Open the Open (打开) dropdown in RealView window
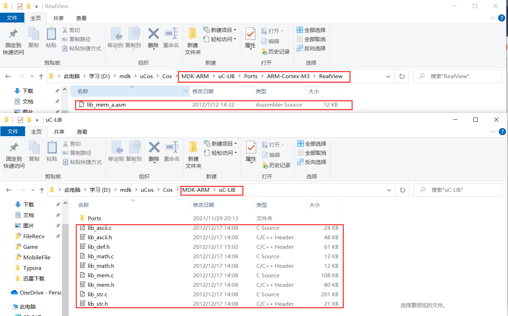 point(272,31)
